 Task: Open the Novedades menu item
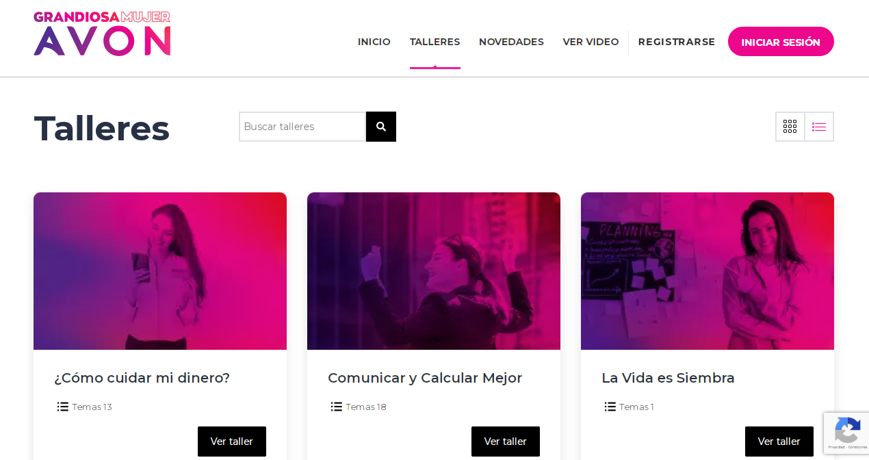coord(511,42)
